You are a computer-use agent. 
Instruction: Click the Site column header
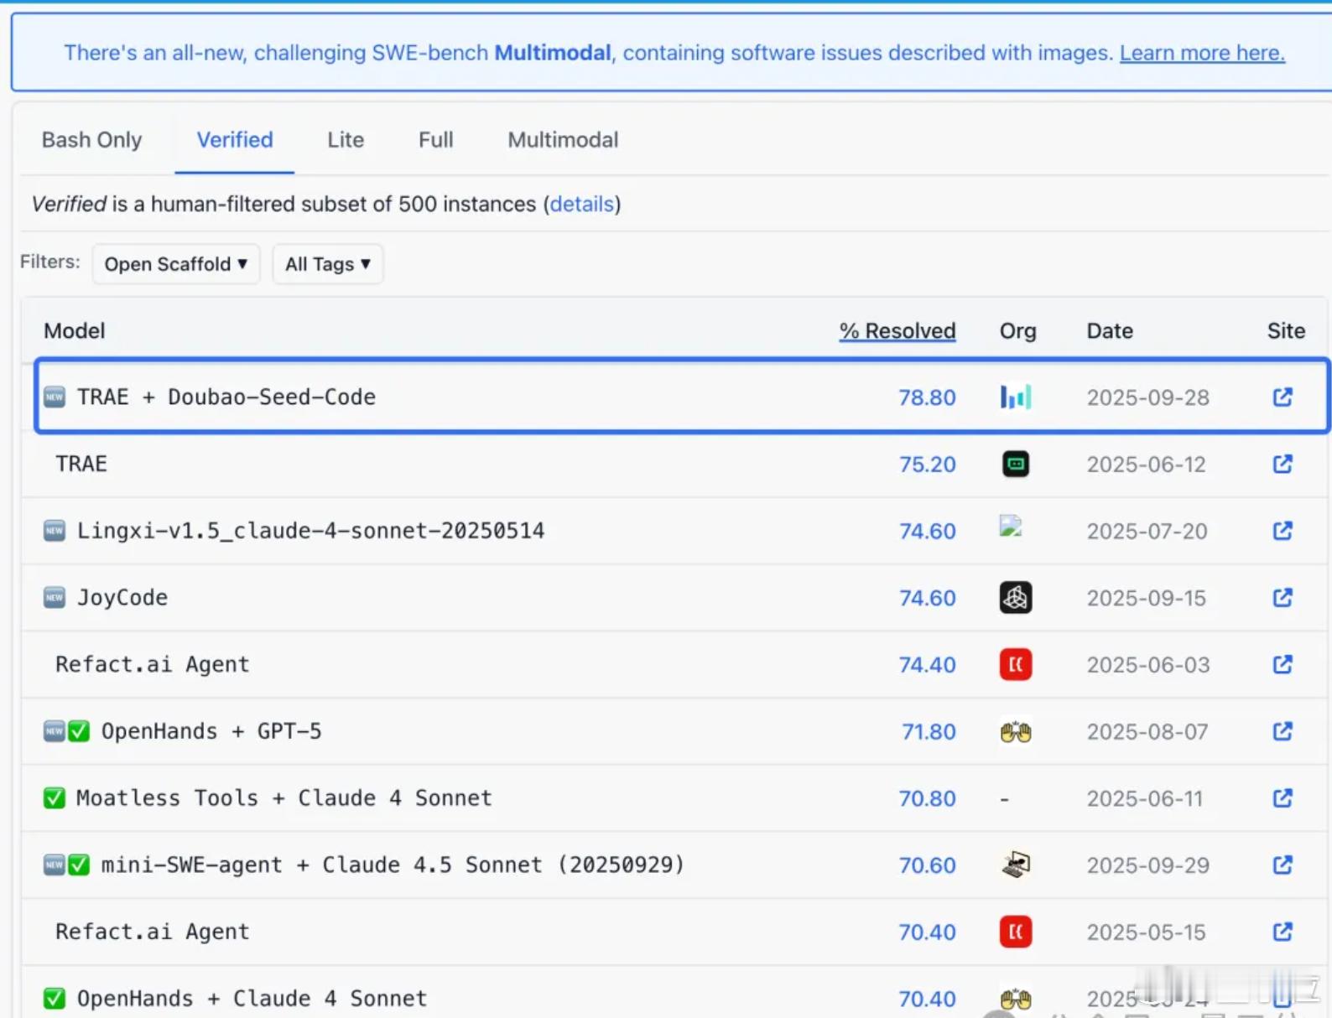1286,331
